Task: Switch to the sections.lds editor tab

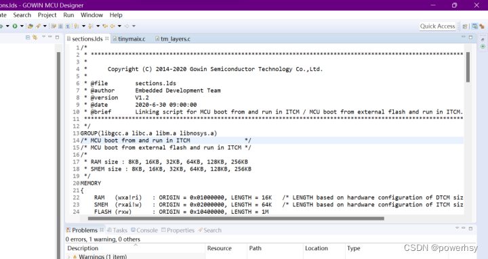Action: [x=87, y=39]
